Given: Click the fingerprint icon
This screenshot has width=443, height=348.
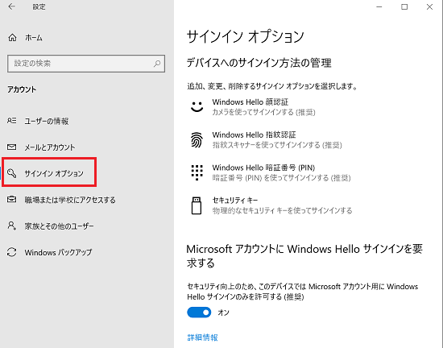Looking at the screenshot, I should click(x=197, y=140).
